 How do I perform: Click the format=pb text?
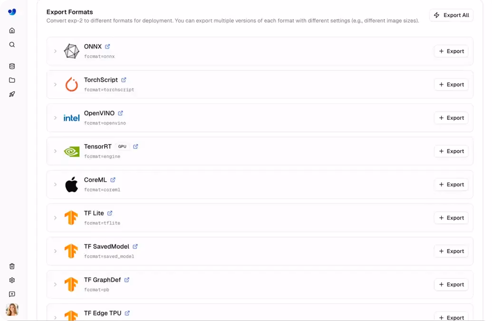[x=96, y=290]
